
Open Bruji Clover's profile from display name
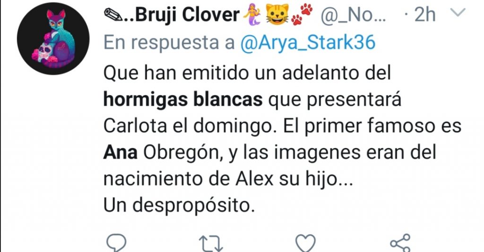click(181, 15)
